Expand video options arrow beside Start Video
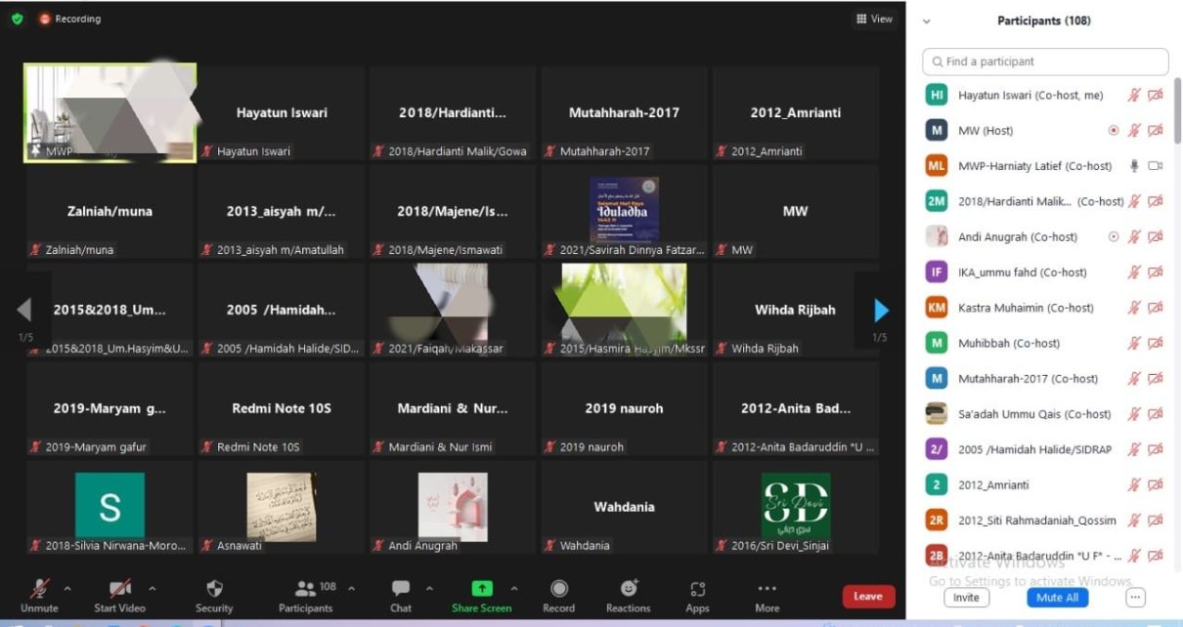1183x627 pixels. 152,588
